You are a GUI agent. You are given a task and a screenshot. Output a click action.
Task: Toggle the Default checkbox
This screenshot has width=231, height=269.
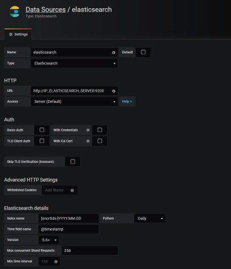pos(143,52)
